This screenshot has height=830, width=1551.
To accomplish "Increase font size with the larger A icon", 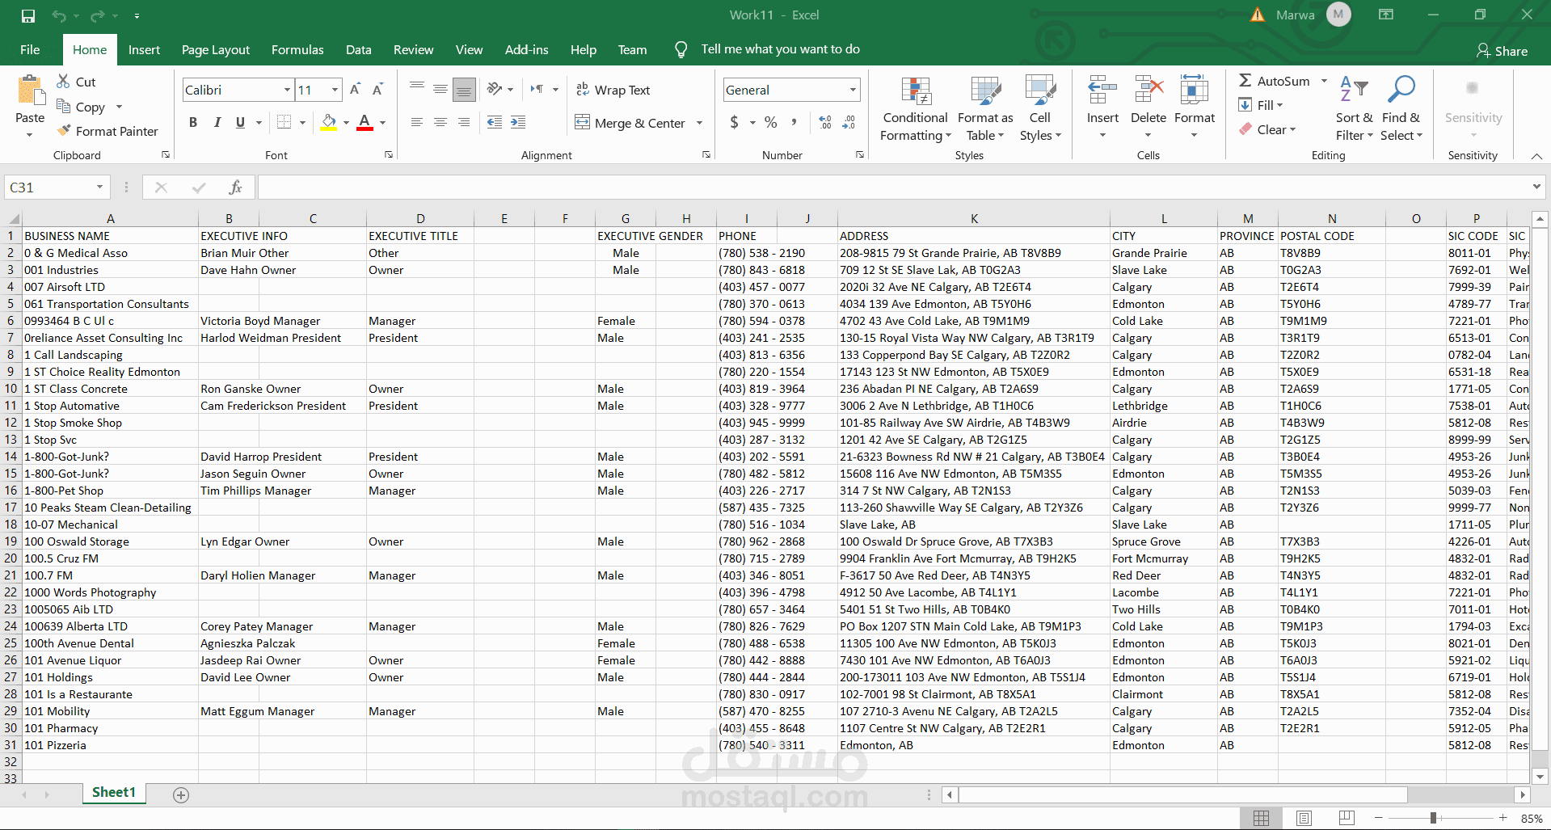I will (355, 90).
